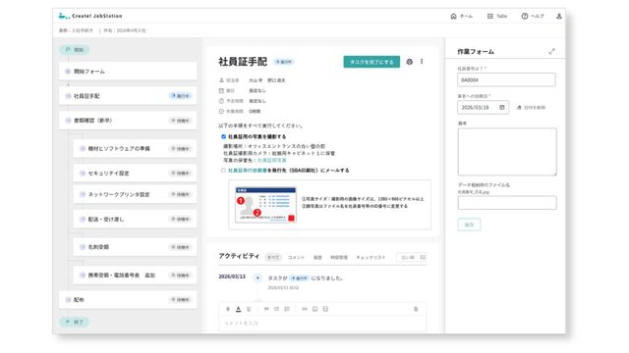The image size is (629, 353).
Task: Switch to the 履歴 activity tab
Action: 317,257
